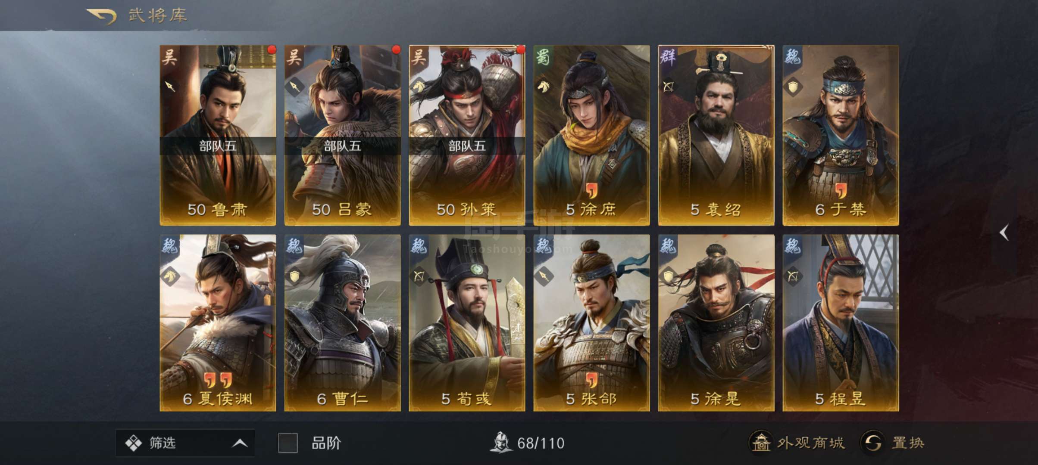Open the 外观商城 shop icon
This screenshot has width=1038, height=465.
pyautogui.click(x=760, y=442)
